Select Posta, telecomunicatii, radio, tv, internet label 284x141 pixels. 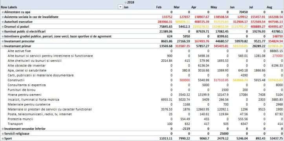[x=40, y=114]
